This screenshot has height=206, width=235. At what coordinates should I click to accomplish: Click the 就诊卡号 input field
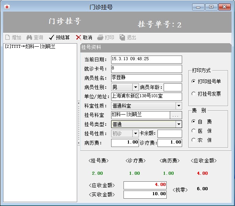click(x=147, y=69)
